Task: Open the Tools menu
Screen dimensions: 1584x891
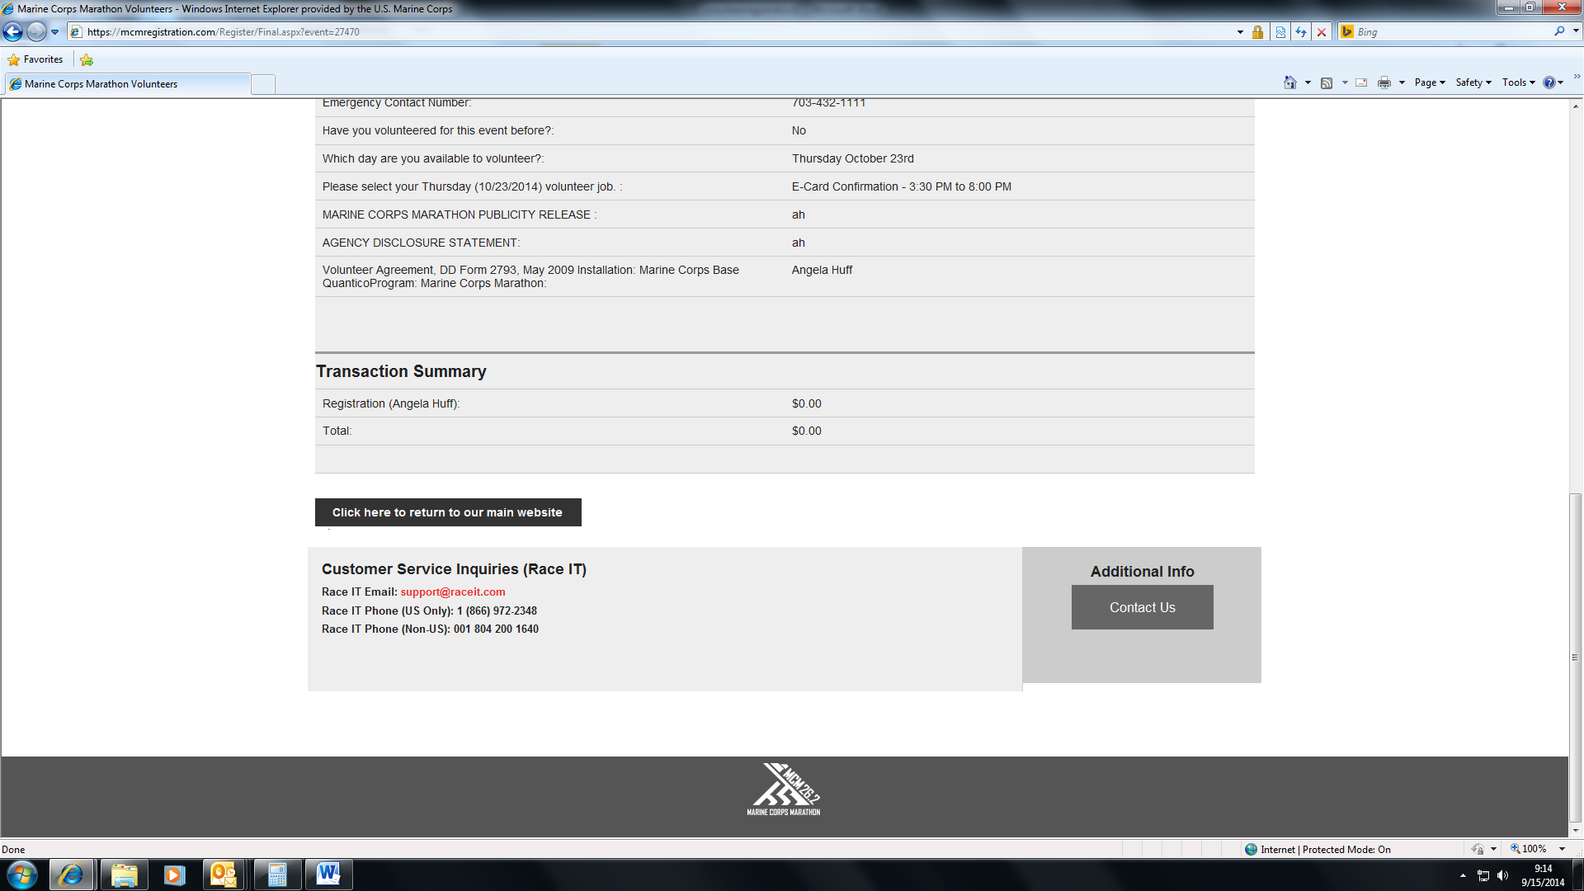Action: coord(1518,82)
